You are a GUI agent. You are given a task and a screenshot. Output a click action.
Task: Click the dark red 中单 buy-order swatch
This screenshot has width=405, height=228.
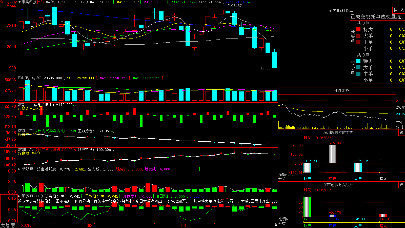pos(358,42)
